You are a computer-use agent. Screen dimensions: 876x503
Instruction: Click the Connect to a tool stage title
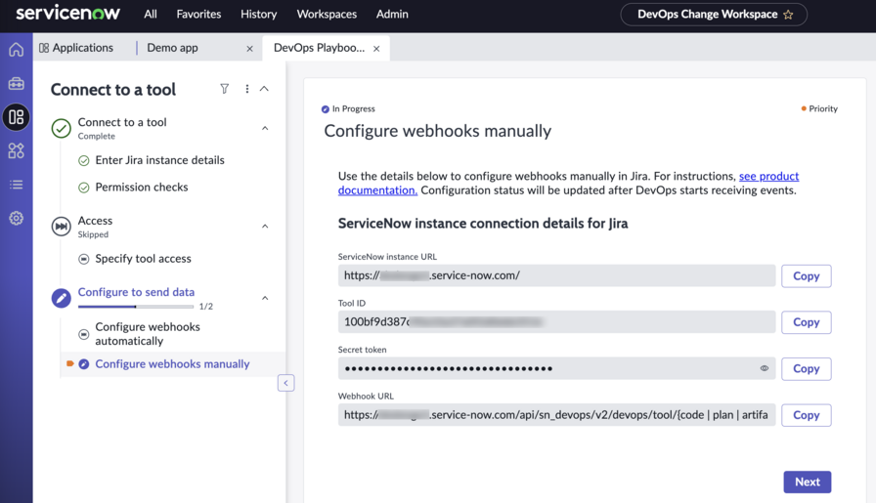122,122
